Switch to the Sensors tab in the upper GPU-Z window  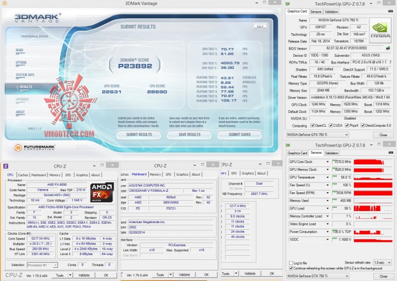[x=315, y=12]
